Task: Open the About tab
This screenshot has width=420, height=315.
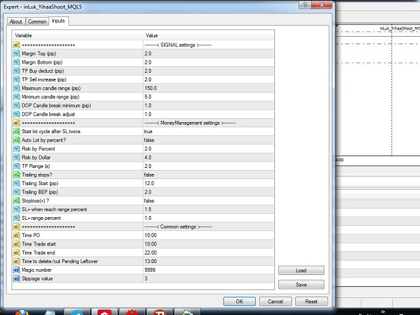Action: tap(16, 22)
